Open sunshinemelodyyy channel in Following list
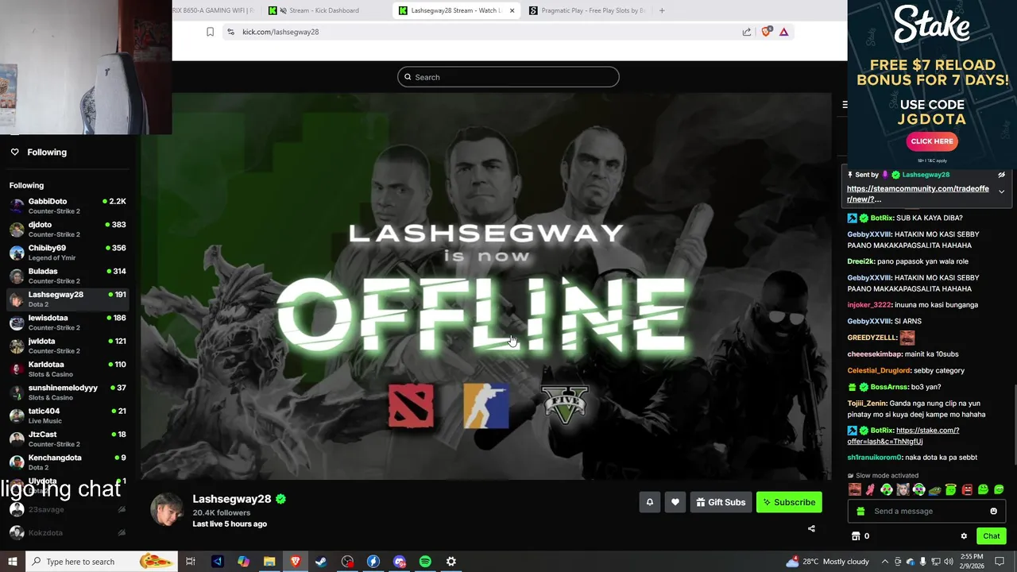 (68, 392)
